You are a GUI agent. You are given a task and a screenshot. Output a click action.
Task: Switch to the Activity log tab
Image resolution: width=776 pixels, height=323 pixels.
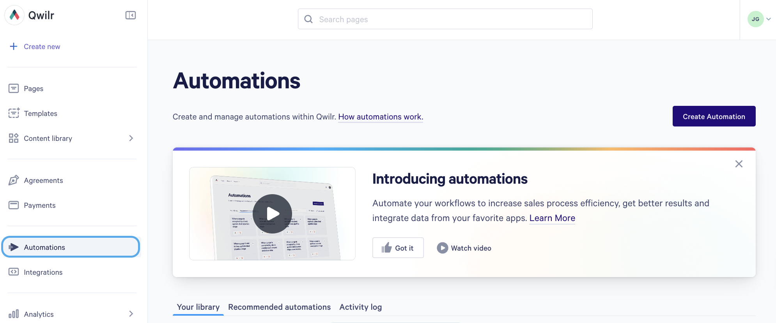coord(360,307)
